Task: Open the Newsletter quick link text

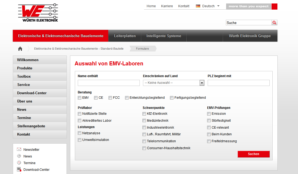Action: pyautogui.click(x=31, y=150)
